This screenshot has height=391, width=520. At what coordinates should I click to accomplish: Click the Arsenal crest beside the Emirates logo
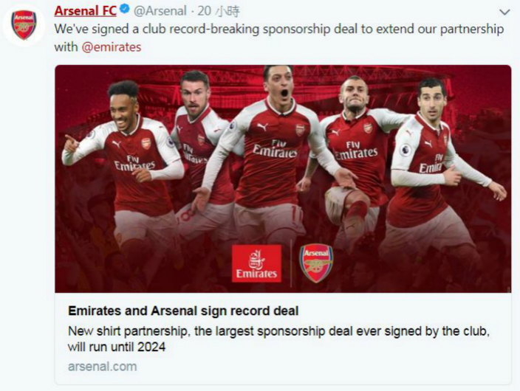(316, 263)
